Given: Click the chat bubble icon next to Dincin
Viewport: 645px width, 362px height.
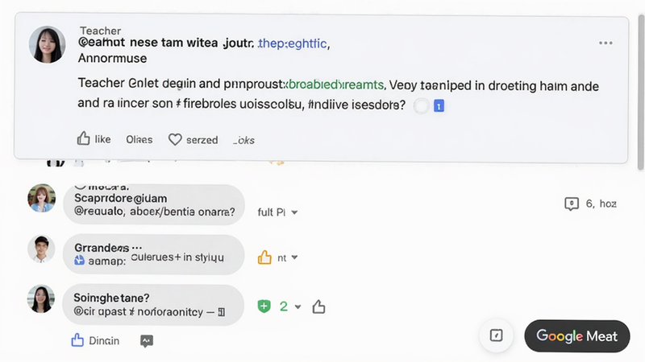Looking at the screenshot, I should 147,341.
